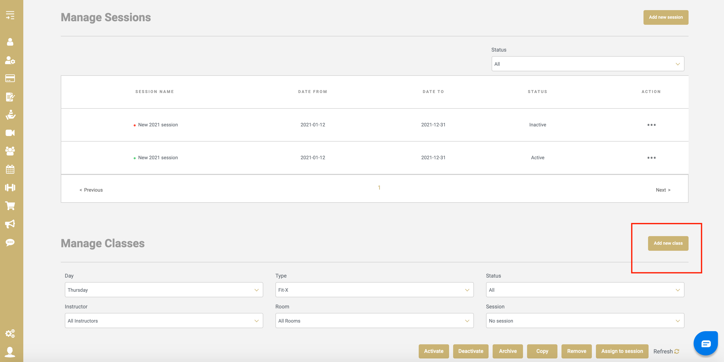Screen dimensions: 724x362
Task: Open the services hand-holding-person icon
Action: pos(10,115)
